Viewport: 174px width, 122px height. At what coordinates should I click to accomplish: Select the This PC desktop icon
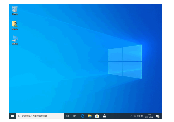click(x=14, y=39)
